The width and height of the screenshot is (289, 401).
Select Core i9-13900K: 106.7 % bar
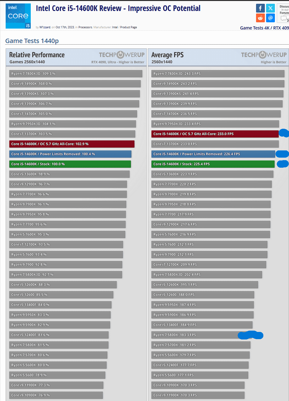[x=74, y=104]
